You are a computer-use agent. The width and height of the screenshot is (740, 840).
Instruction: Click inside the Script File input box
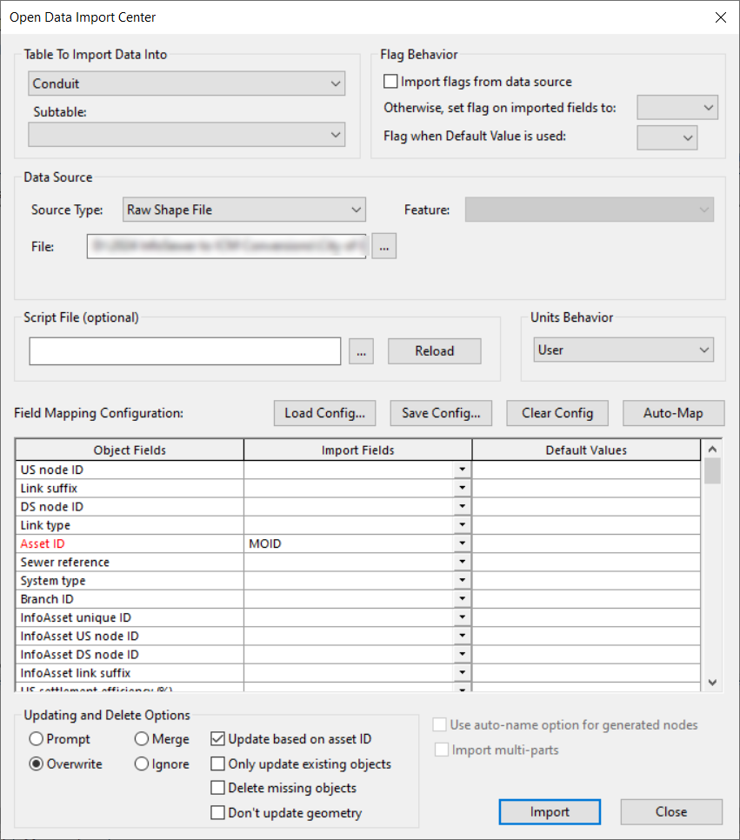pos(185,351)
